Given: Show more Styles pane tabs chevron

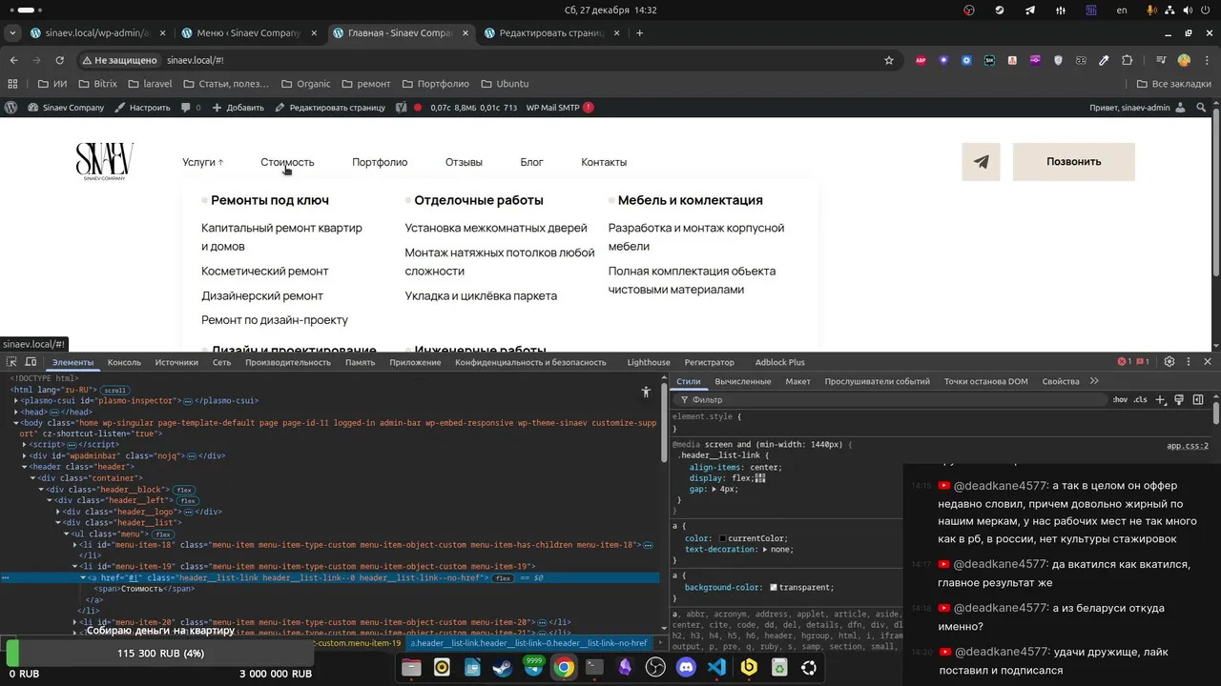Looking at the screenshot, I should (x=1094, y=381).
